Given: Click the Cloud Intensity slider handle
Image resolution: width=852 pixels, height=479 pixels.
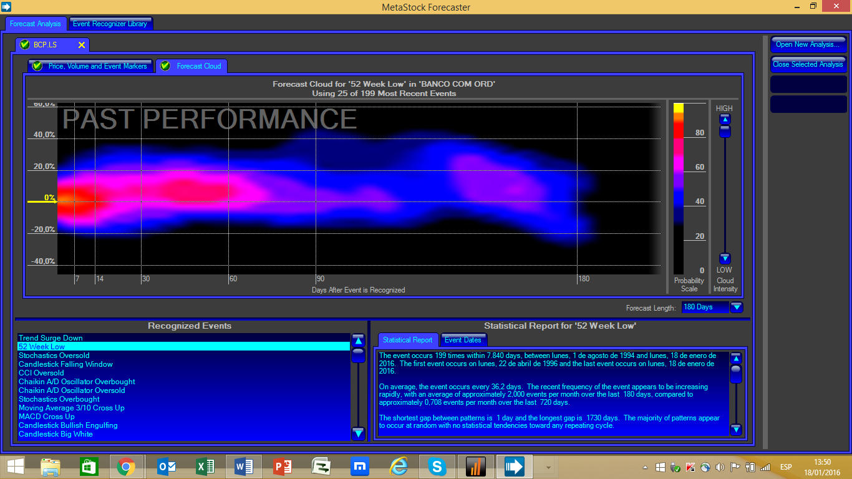Looking at the screenshot, I should (724, 131).
